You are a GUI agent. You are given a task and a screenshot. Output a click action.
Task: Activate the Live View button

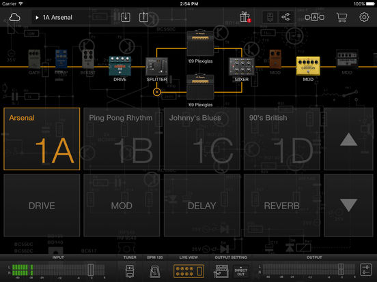[188, 271]
